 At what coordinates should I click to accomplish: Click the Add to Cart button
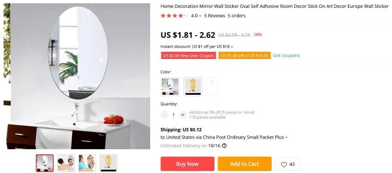click(x=245, y=164)
